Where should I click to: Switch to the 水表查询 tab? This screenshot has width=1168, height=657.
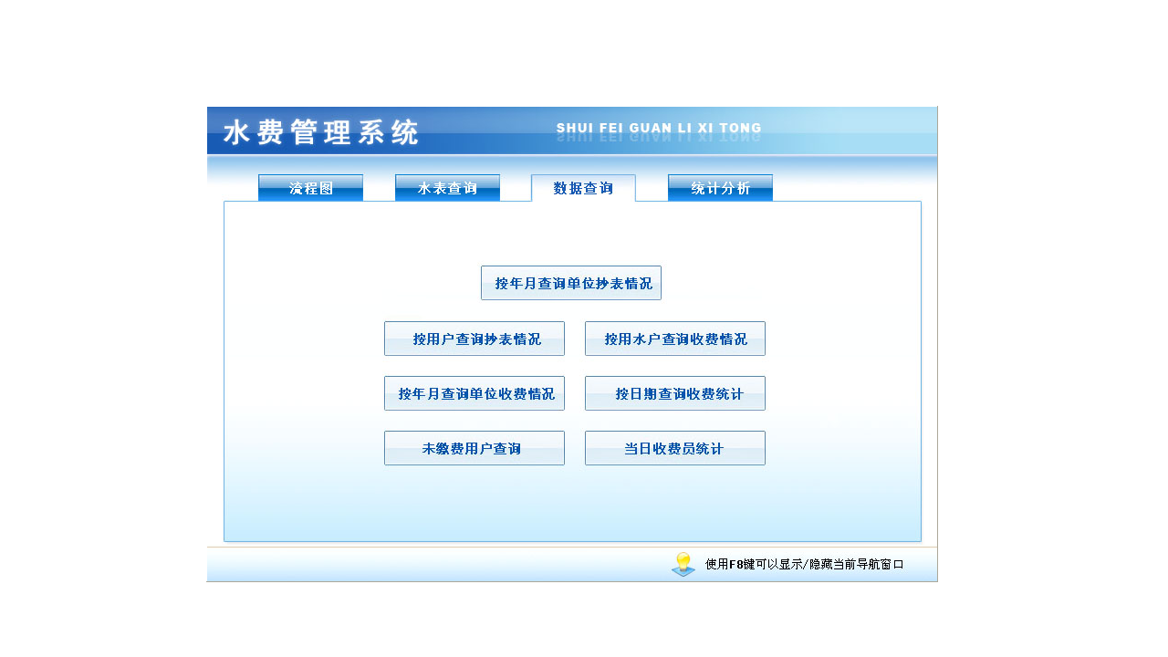447,188
